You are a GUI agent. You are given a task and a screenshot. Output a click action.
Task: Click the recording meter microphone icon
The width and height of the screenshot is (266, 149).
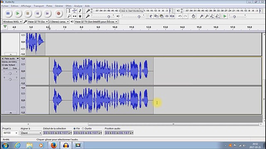click(88, 11)
